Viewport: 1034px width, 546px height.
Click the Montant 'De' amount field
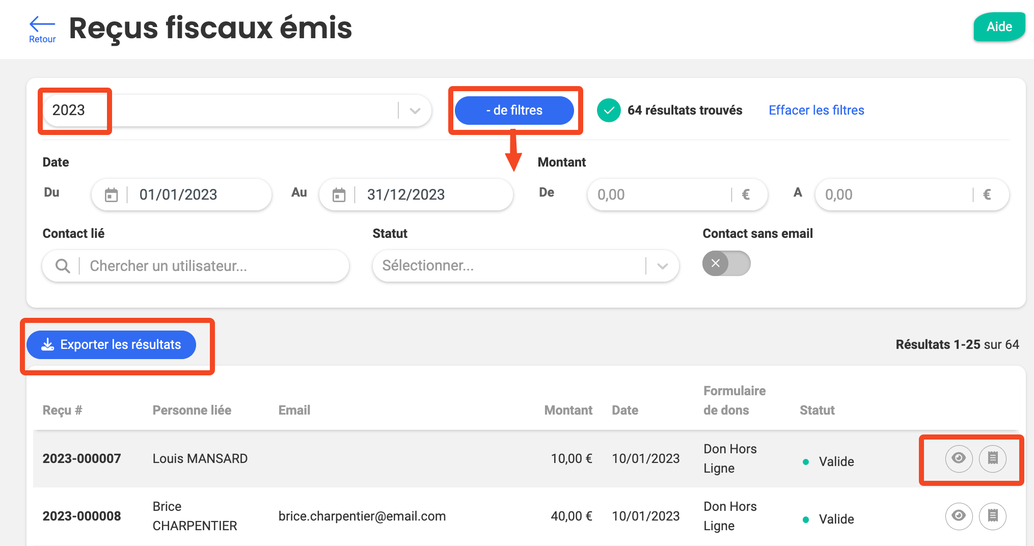[x=677, y=195]
